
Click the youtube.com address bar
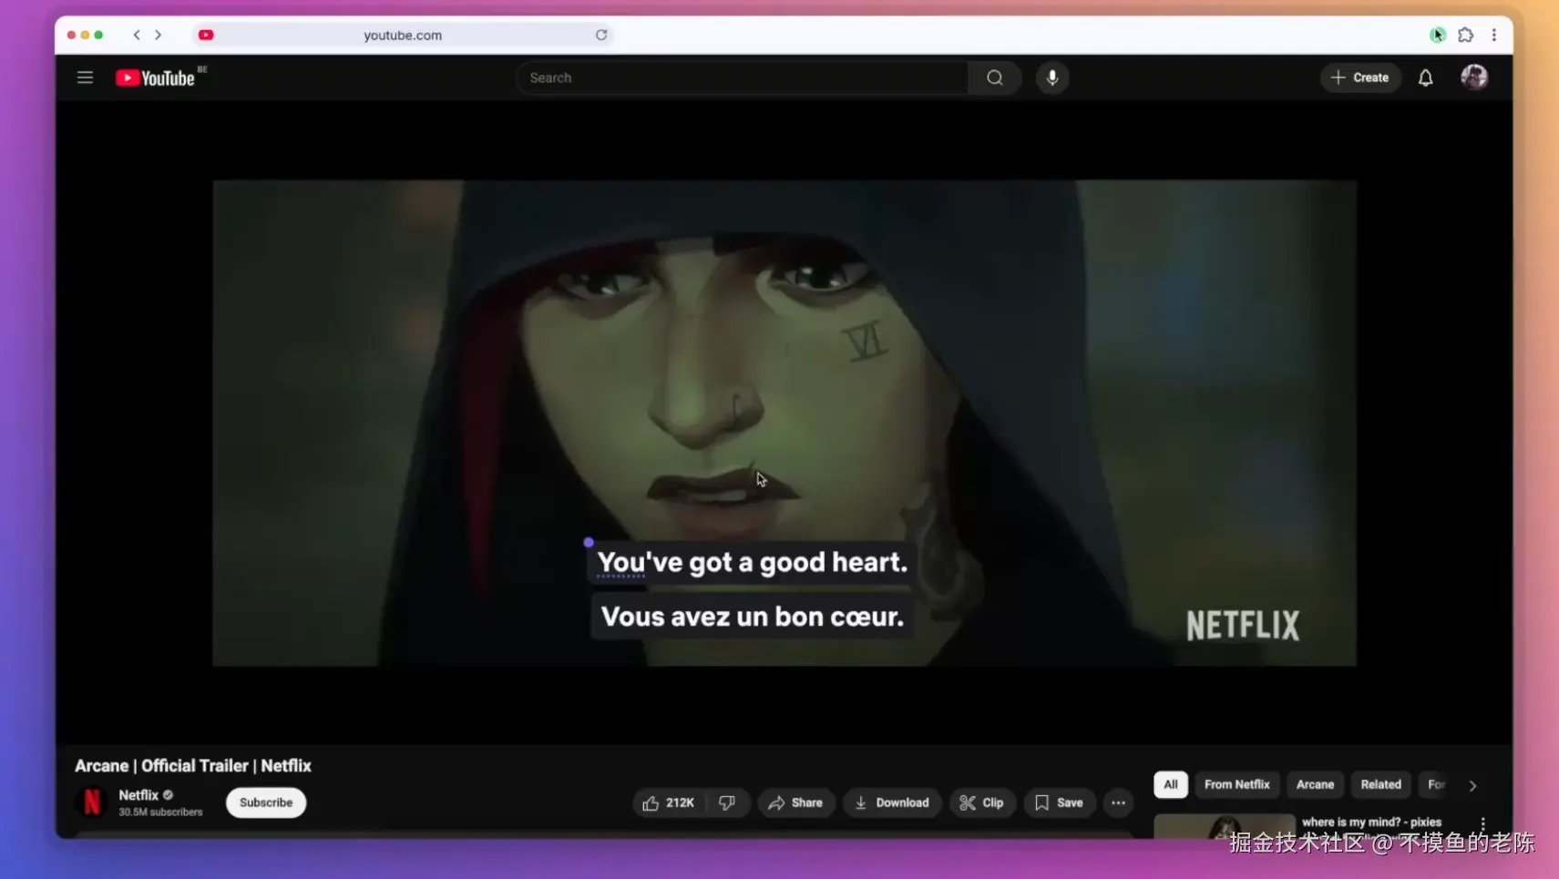click(403, 35)
